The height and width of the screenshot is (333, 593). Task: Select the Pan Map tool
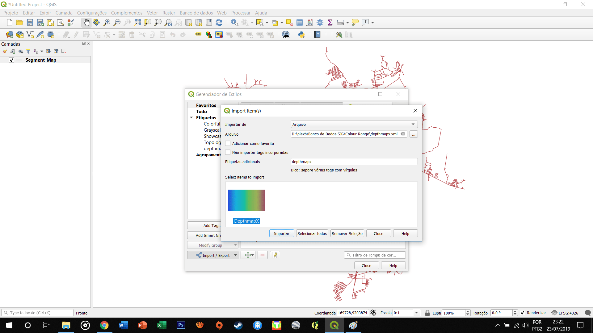coord(86,22)
